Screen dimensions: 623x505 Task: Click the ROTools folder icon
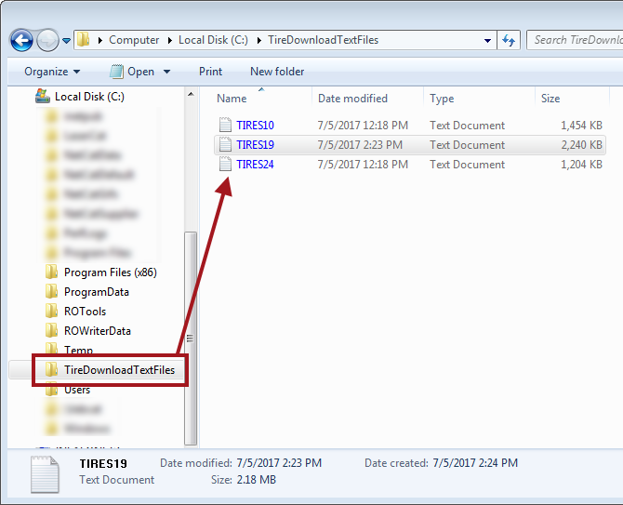coord(52,311)
